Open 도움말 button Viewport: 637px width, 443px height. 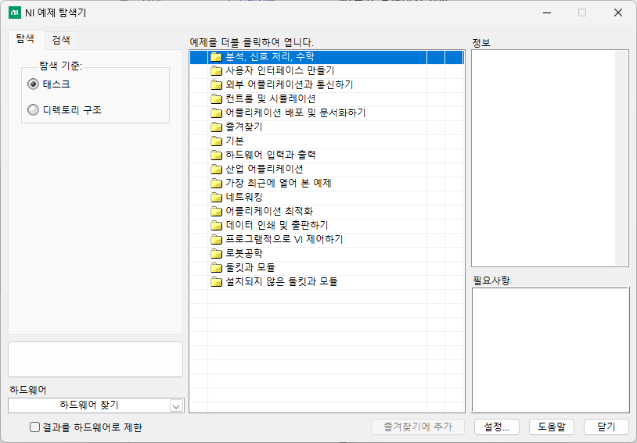(x=551, y=427)
